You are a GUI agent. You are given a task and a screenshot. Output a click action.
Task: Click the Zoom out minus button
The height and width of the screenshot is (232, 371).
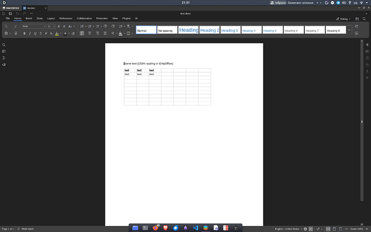click(x=347, y=229)
